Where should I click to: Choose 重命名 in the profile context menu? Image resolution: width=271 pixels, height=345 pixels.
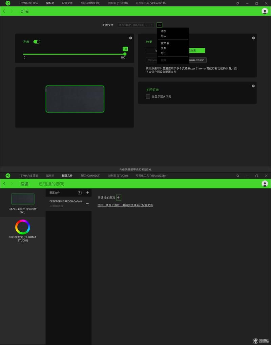(165, 43)
